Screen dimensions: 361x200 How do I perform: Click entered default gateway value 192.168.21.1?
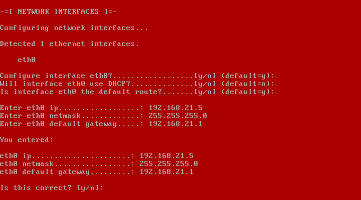(x=175, y=124)
